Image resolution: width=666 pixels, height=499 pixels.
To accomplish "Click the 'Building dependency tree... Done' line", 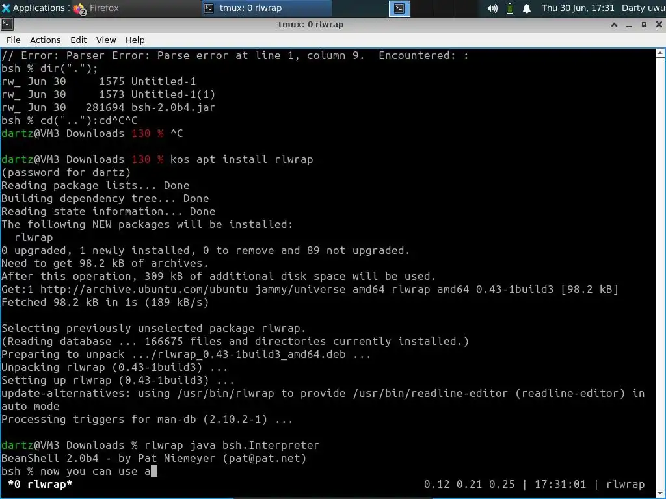I will (x=105, y=199).
